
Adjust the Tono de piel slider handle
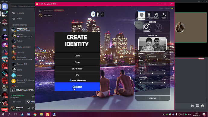(153, 83)
